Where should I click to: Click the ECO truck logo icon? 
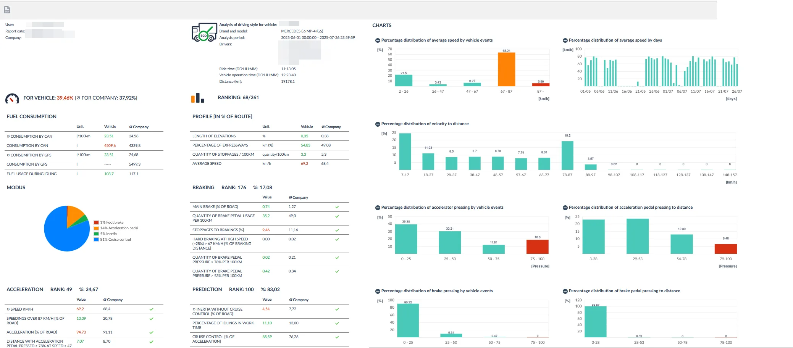point(204,32)
